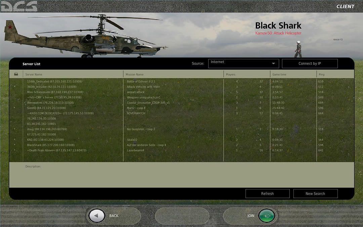363x227 pixels.
Task: Click the lock icon column header
Action: pyautogui.click(x=16, y=74)
